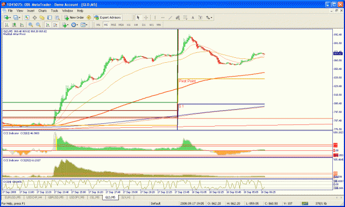This screenshot has height=207, width=345.
Task: Click the S 1 label on chart
Action: [x=181, y=106]
